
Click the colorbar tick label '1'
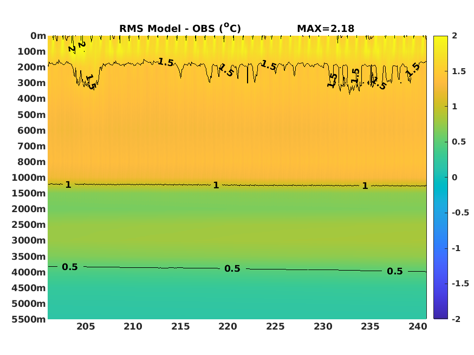coord(454,107)
